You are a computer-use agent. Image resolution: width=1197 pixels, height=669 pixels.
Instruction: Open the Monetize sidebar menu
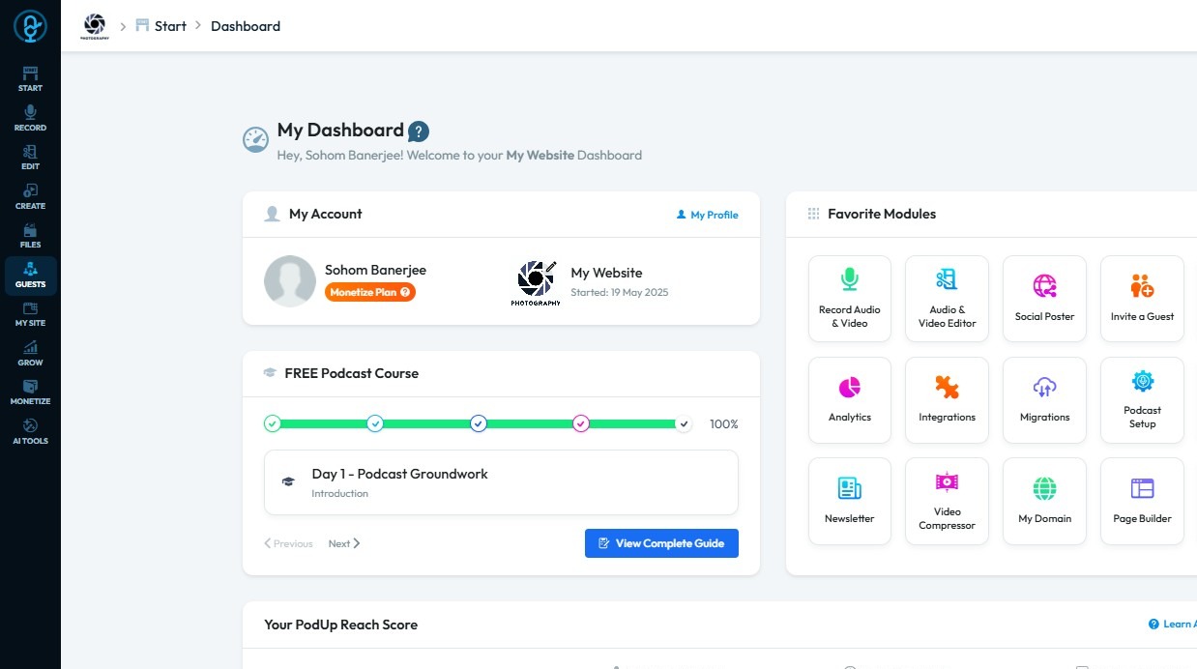click(30, 393)
